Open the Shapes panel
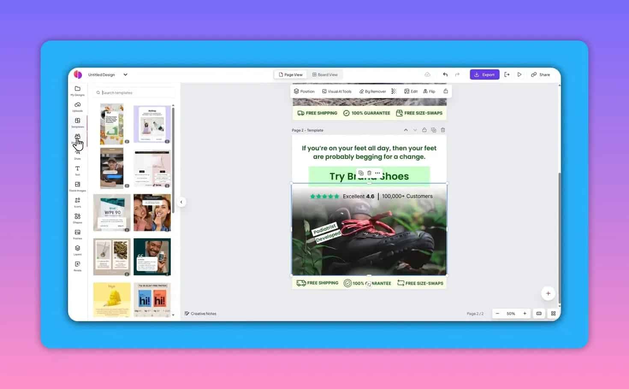Image resolution: width=629 pixels, height=389 pixels. 77,218
